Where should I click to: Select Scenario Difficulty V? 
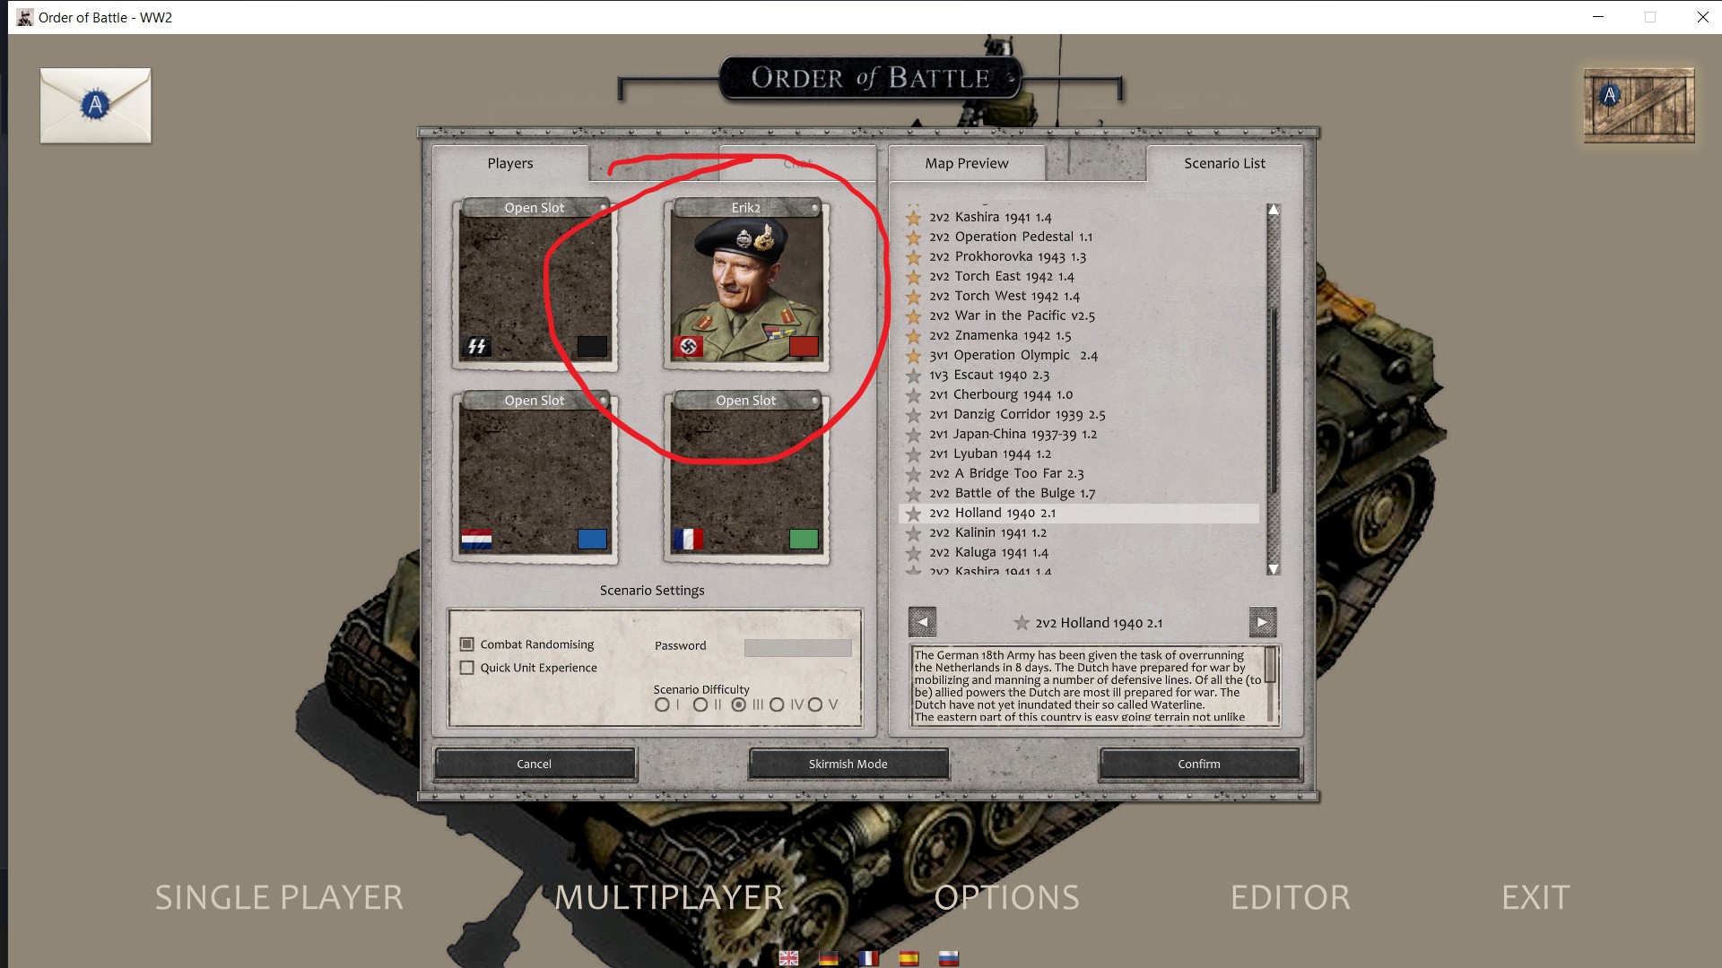coord(815,704)
